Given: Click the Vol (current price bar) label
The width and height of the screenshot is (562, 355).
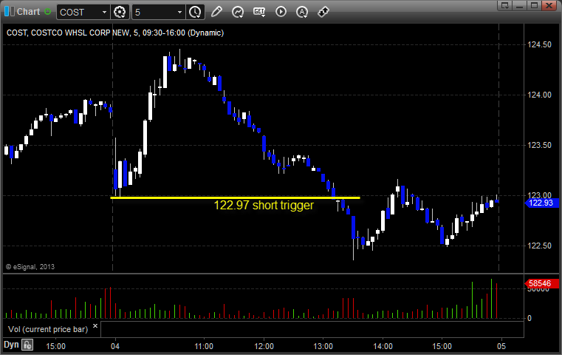Looking at the screenshot, I should click(x=48, y=329).
